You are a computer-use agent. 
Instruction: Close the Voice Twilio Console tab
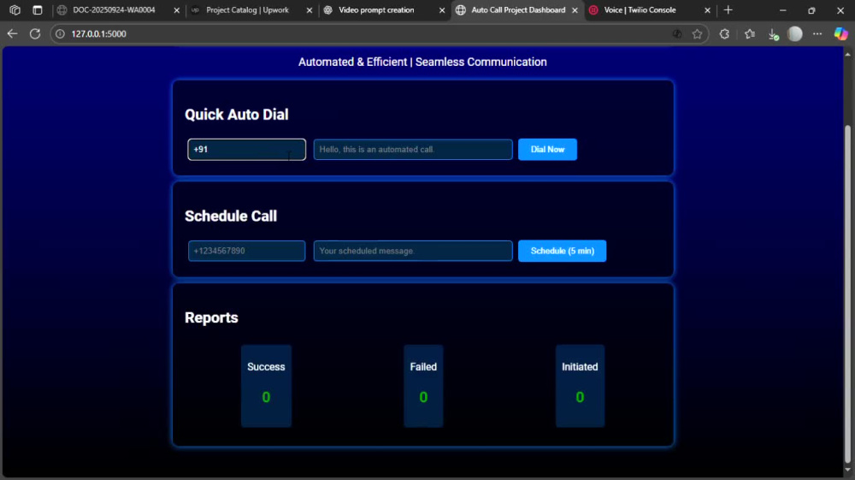(707, 10)
